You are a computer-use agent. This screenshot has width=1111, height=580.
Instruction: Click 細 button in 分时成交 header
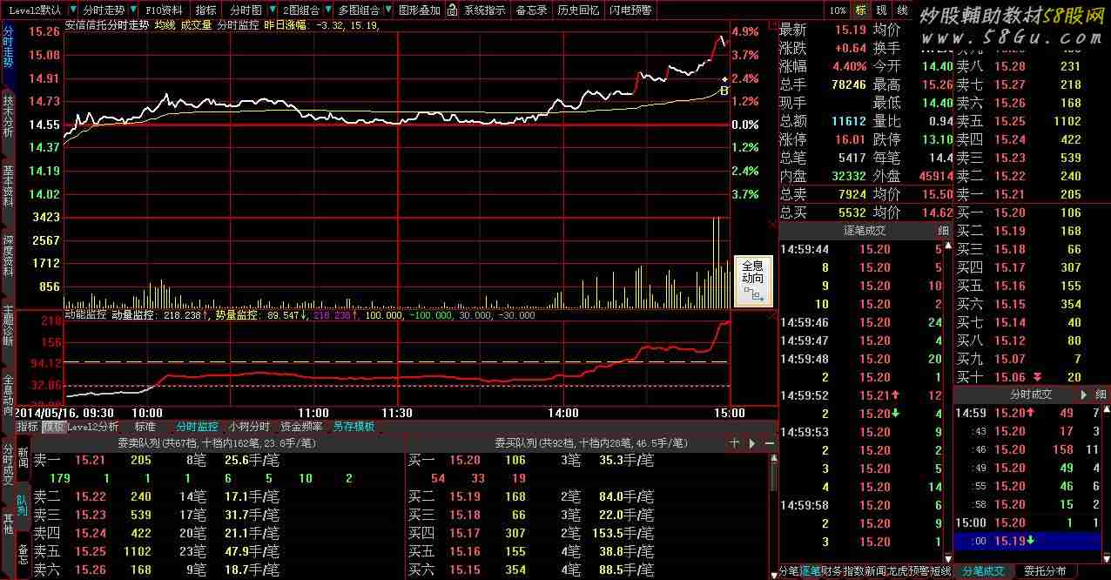pos(1101,395)
